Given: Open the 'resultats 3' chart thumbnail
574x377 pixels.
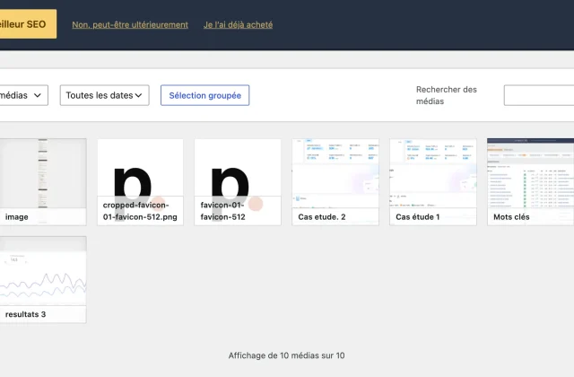Looking at the screenshot, I should point(43,279).
